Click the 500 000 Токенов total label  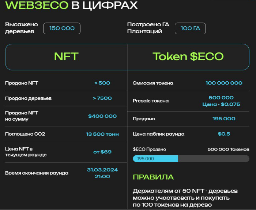pos(228,149)
